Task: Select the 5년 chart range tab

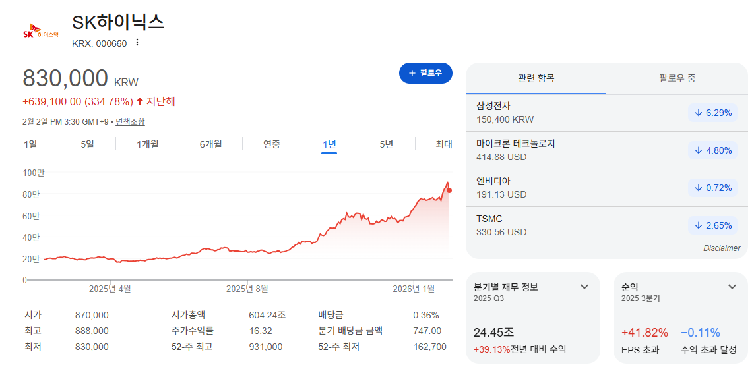Action: coord(386,144)
